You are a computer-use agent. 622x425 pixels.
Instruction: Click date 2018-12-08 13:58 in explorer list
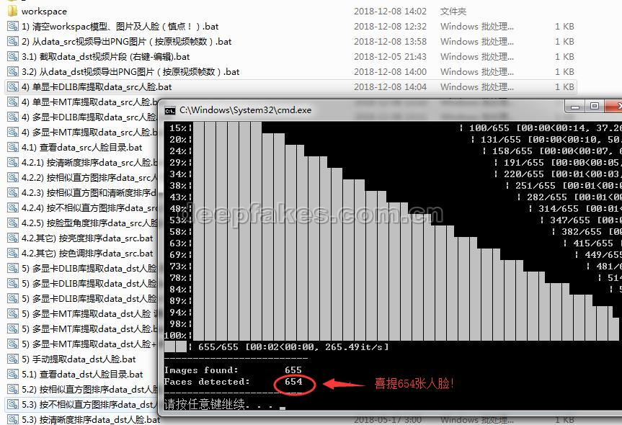[x=390, y=41]
